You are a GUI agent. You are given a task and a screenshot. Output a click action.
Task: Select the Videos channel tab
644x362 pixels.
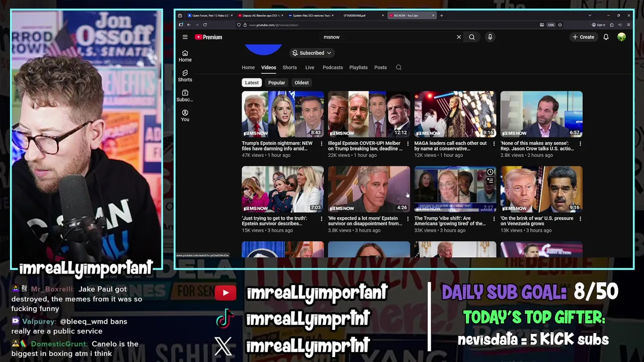coord(269,67)
